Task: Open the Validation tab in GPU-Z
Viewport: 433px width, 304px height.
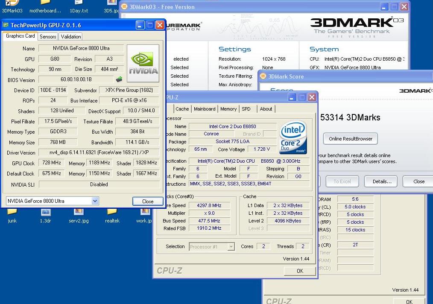Action: pos(71,36)
